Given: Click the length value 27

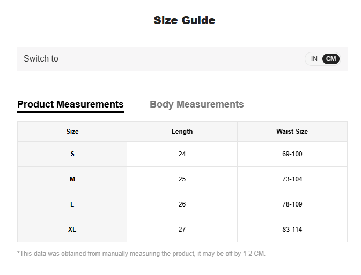Looking at the screenshot, I should pyautogui.click(x=182, y=230).
